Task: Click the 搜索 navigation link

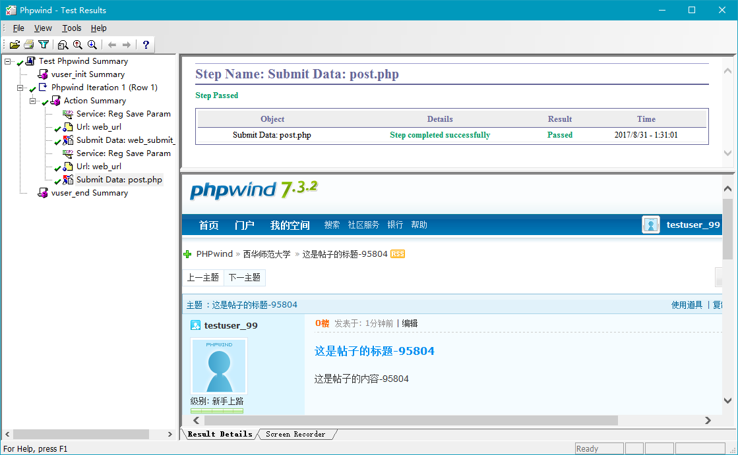Action: [x=332, y=225]
